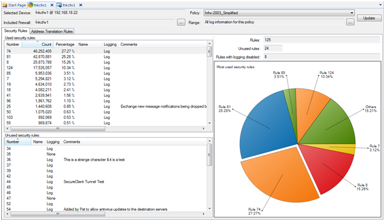Switch to Address Translation Rules tab

[x=52, y=31]
